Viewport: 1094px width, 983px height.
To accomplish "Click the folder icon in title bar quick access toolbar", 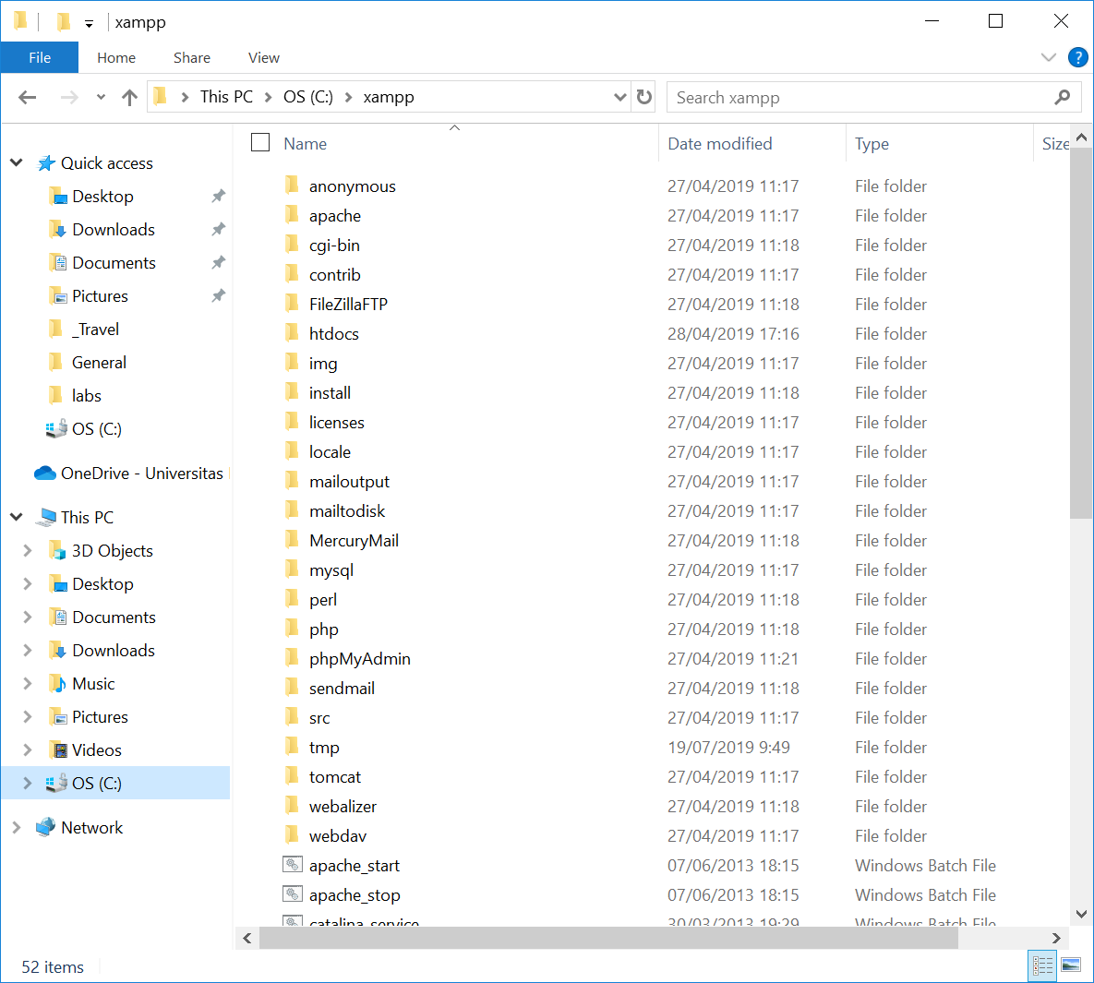I will [63, 21].
